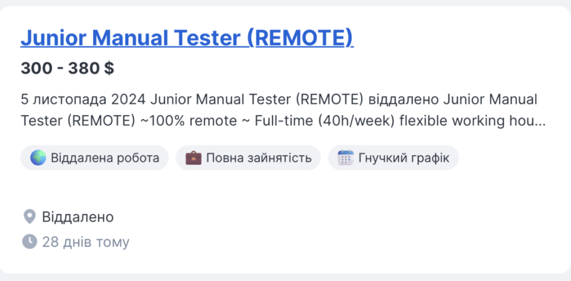Click the word "(REMOTE)" in the job title
This screenshot has height=281, width=571.
point(301,38)
